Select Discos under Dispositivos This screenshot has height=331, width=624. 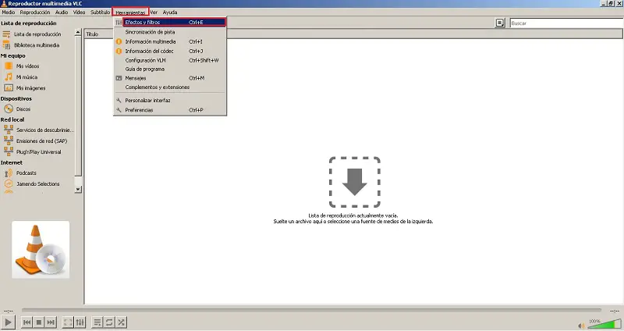coord(23,109)
